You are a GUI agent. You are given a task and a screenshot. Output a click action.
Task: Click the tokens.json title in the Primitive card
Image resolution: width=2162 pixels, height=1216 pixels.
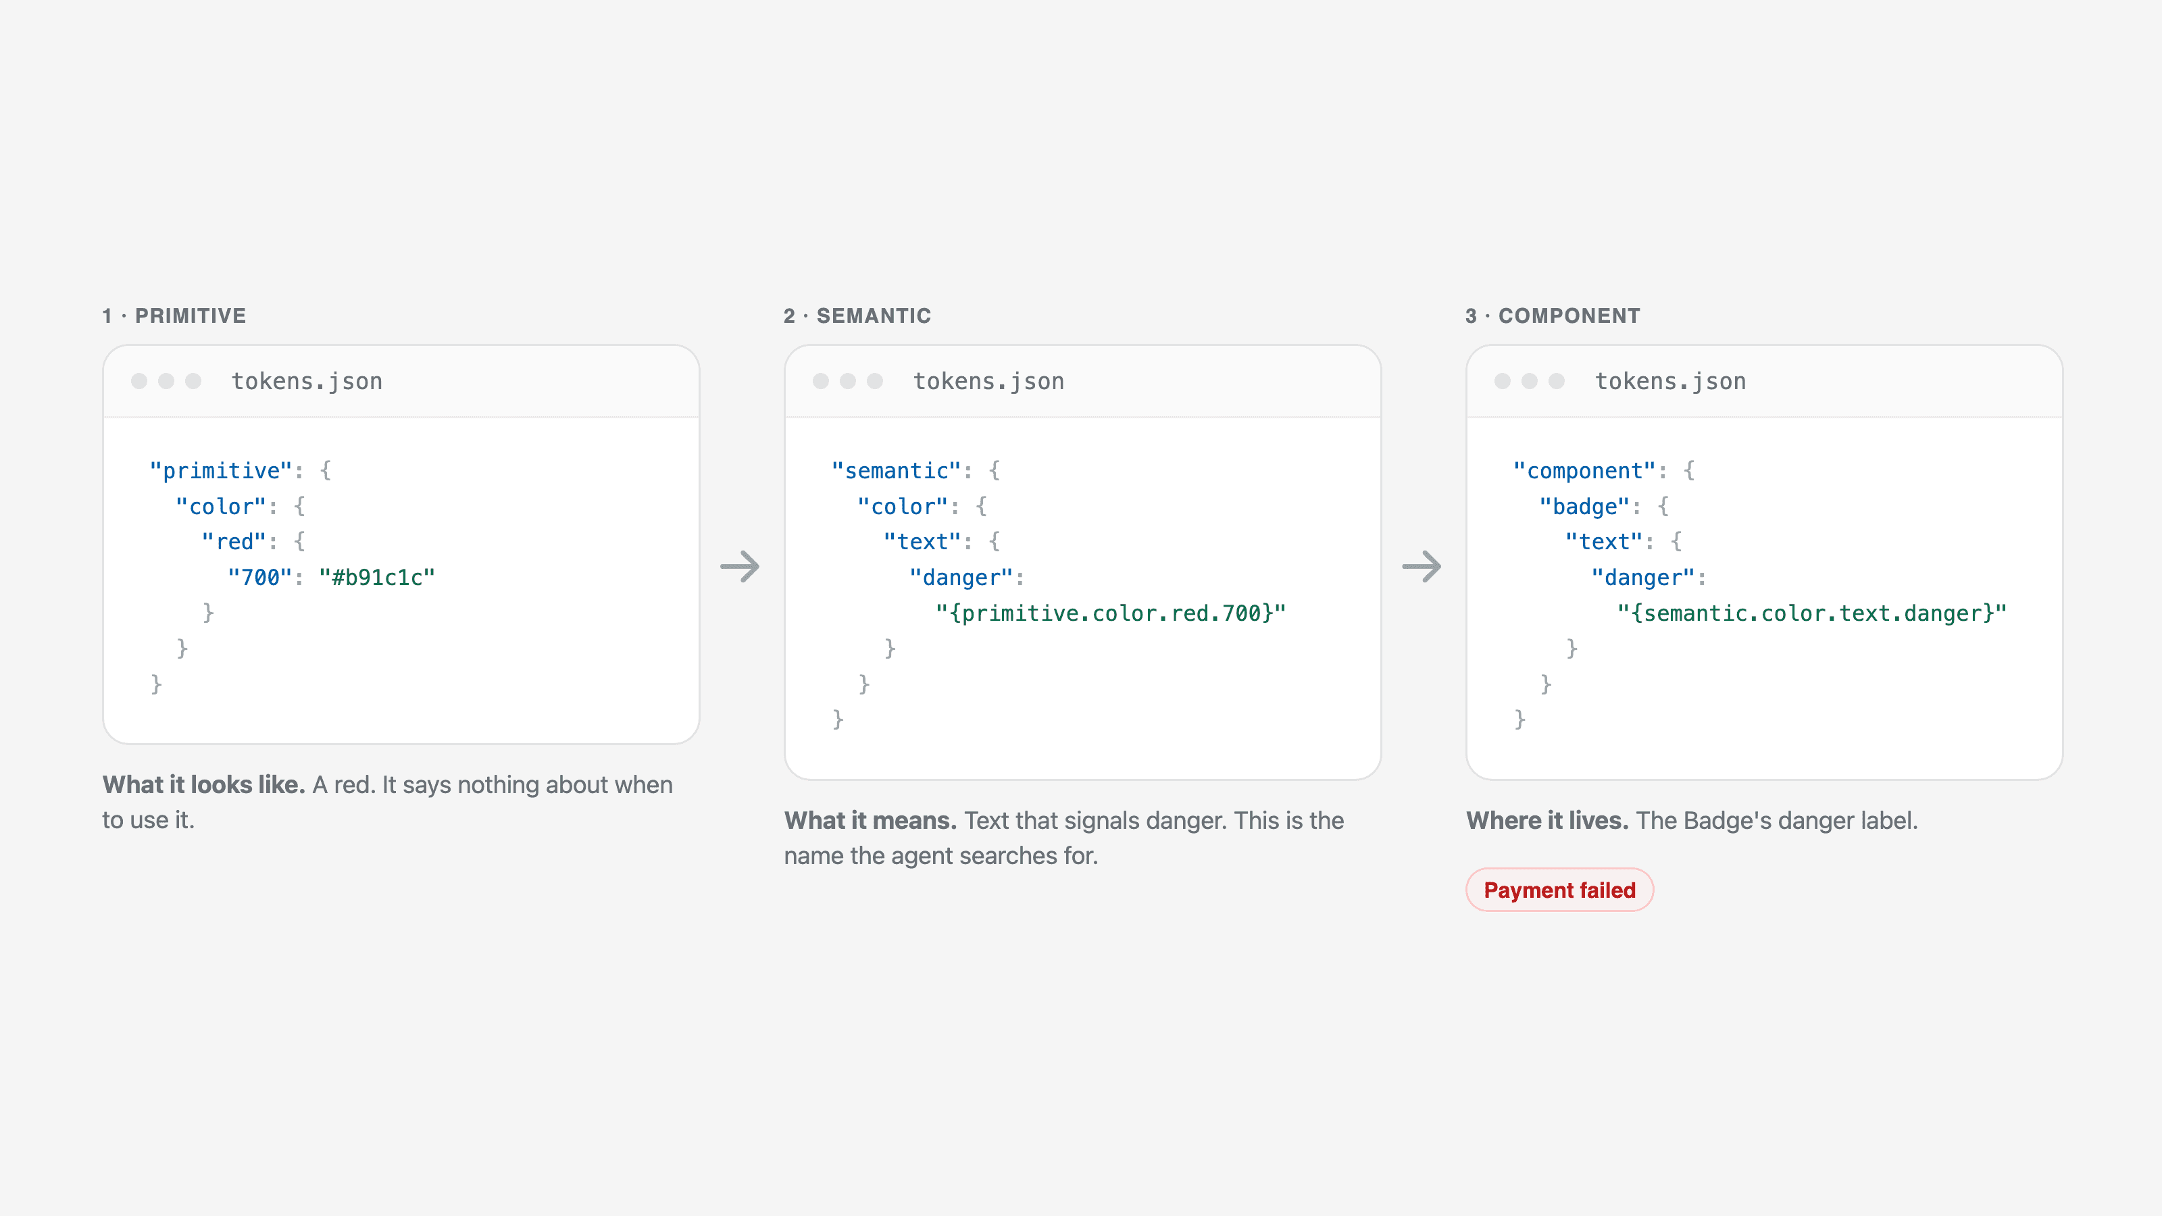[307, 381]
